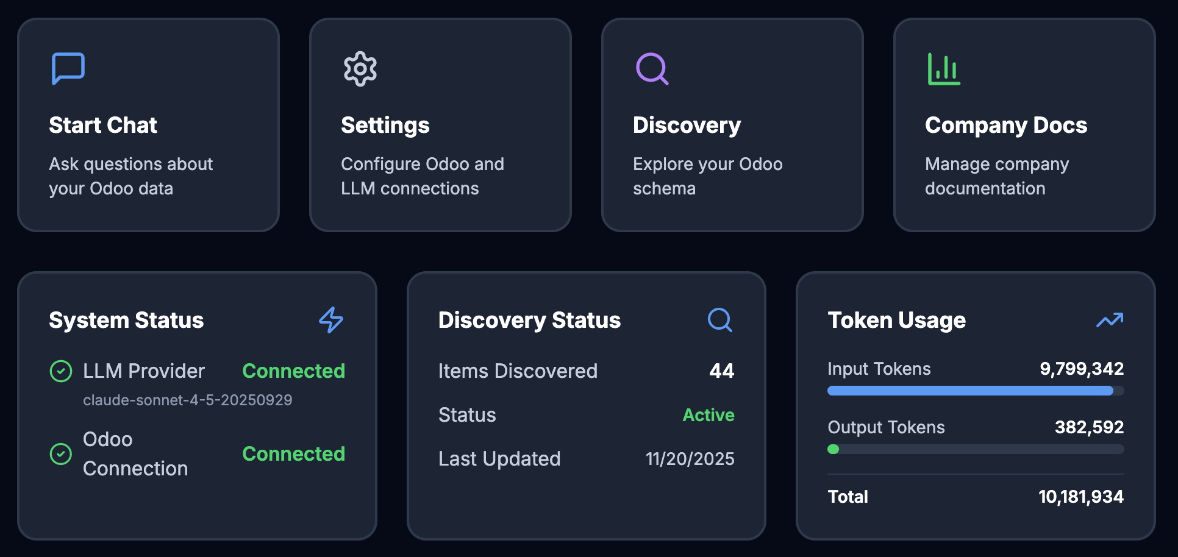The width and height of the screenshot is (1178, 557).
Task: Click the checkmark icon beside LLM Provider
Action: (61, 371)
